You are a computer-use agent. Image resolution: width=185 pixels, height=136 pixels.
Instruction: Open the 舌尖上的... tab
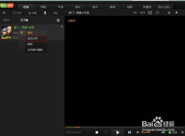[164, 7]
